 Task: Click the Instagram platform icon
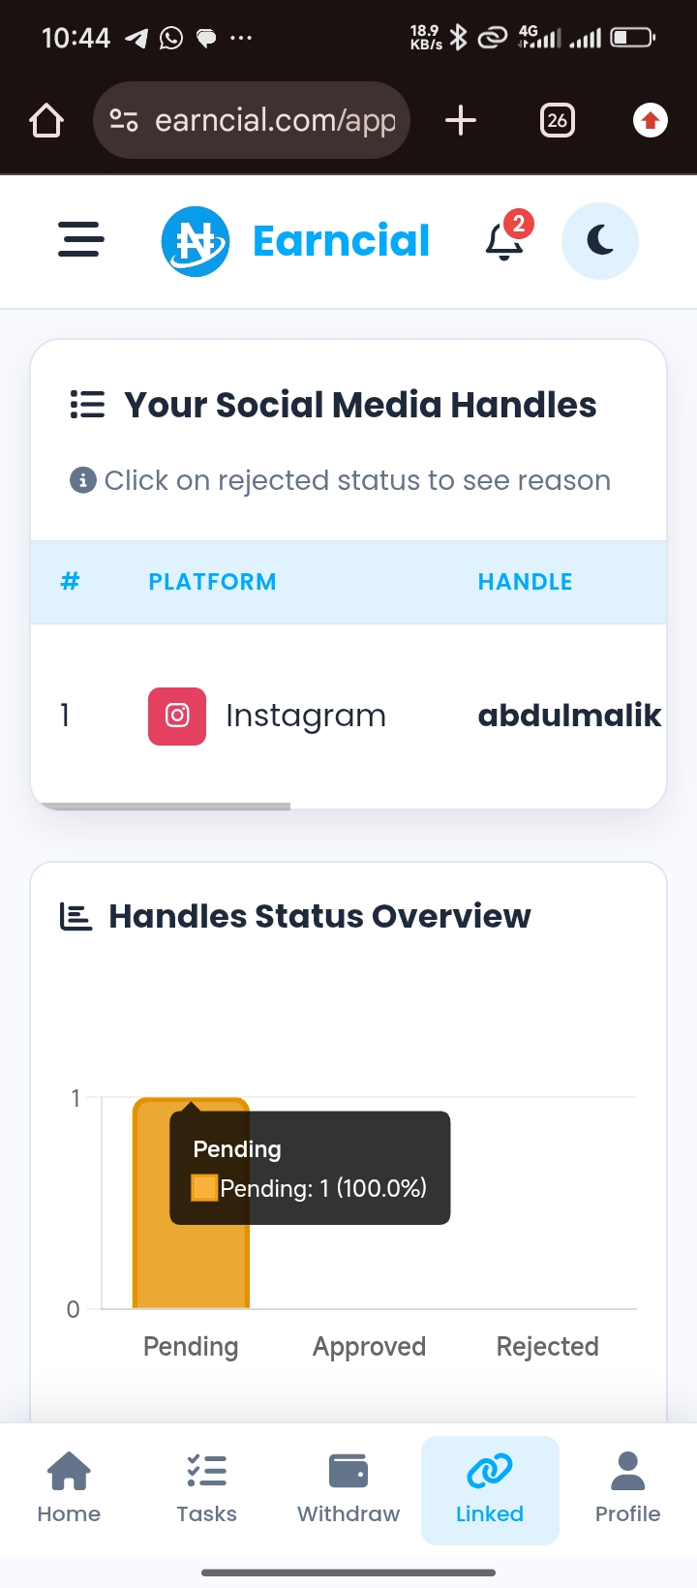pos(177,717)
